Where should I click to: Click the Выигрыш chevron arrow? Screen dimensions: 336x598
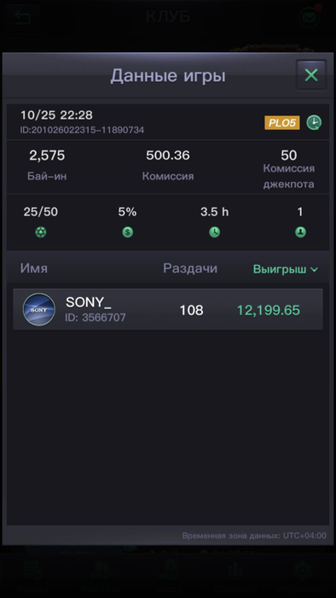point(315,270)
